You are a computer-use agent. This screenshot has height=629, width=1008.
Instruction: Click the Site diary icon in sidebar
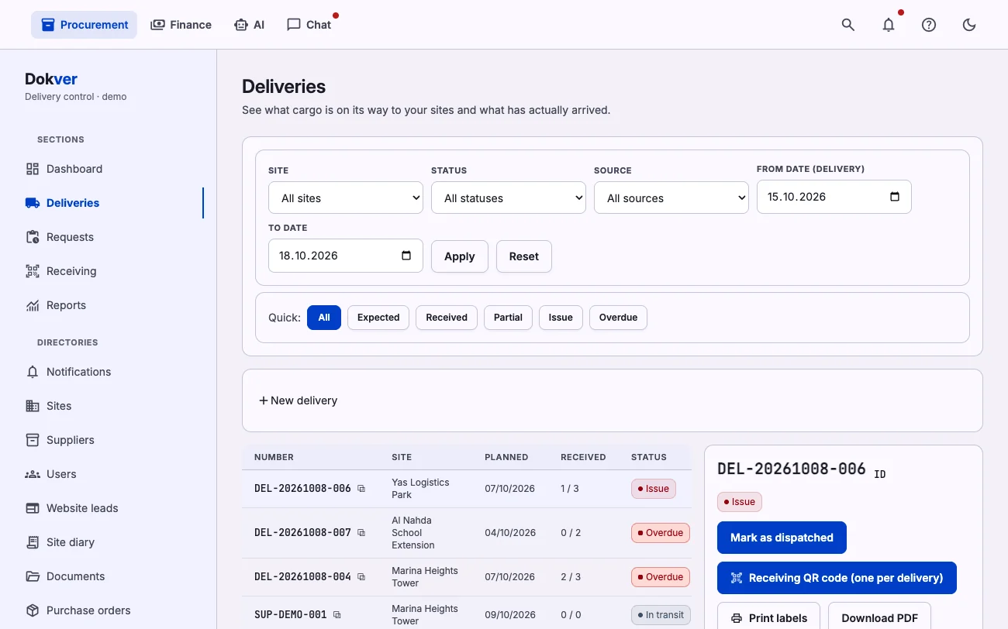click(x=33, y=542)
